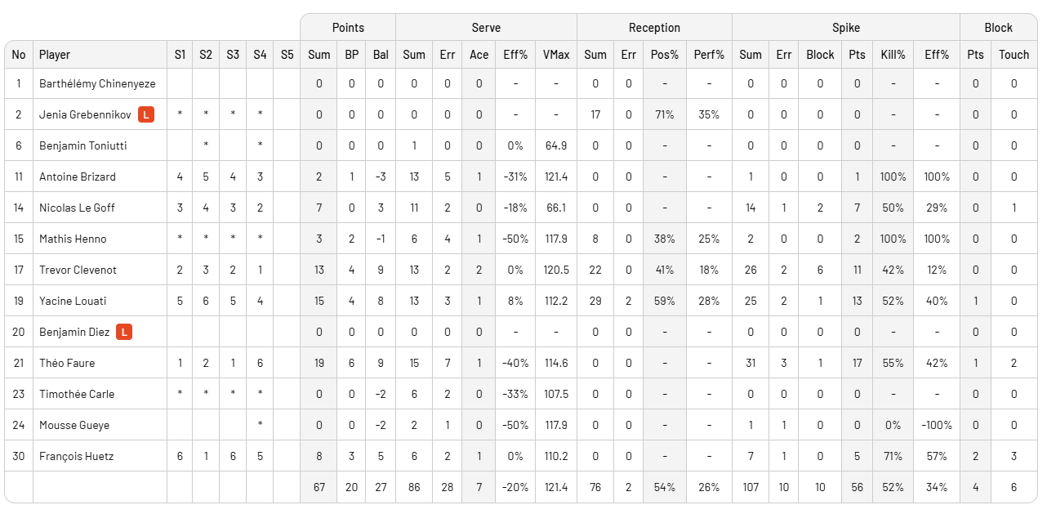Open player Théo Faure's name
Image resolution: width=1047 pixels, height=514 pixels.
tap(67, 363)
